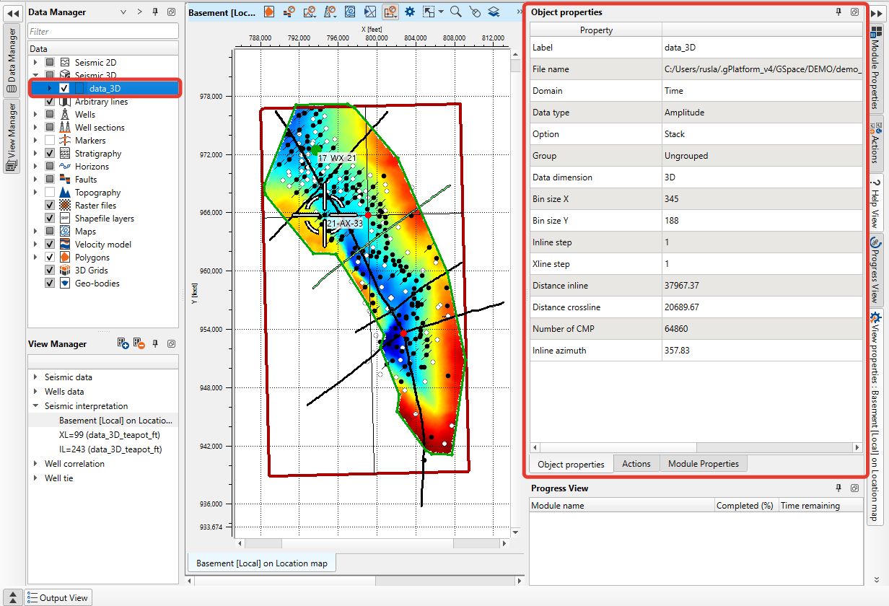
Task: Click the remove view icon in View Manager
Action: point(139,344)
